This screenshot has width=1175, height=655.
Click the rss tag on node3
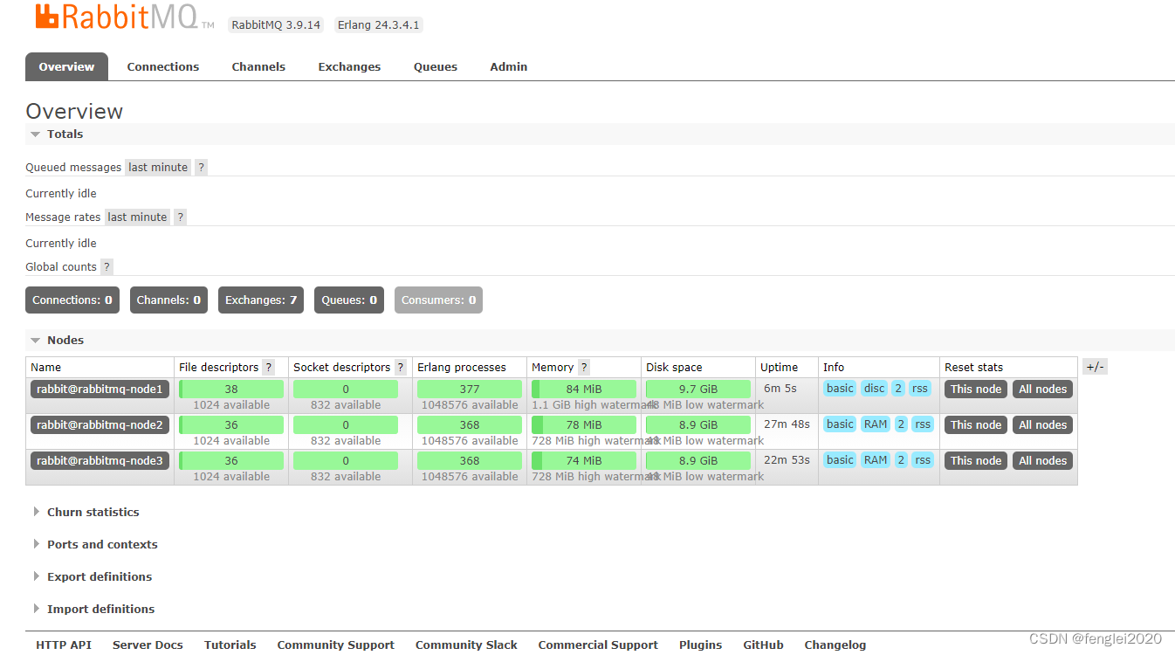click(924, 460)
